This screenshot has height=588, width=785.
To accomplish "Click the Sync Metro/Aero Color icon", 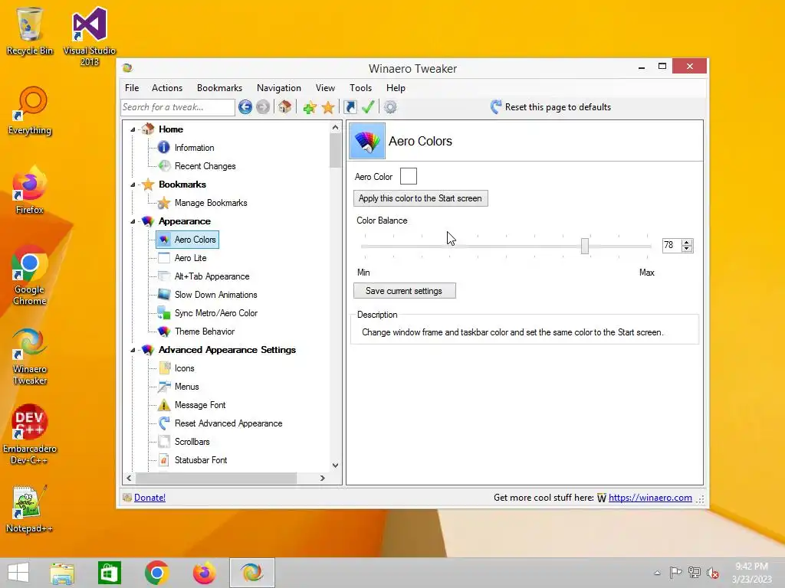I will 164,313.
